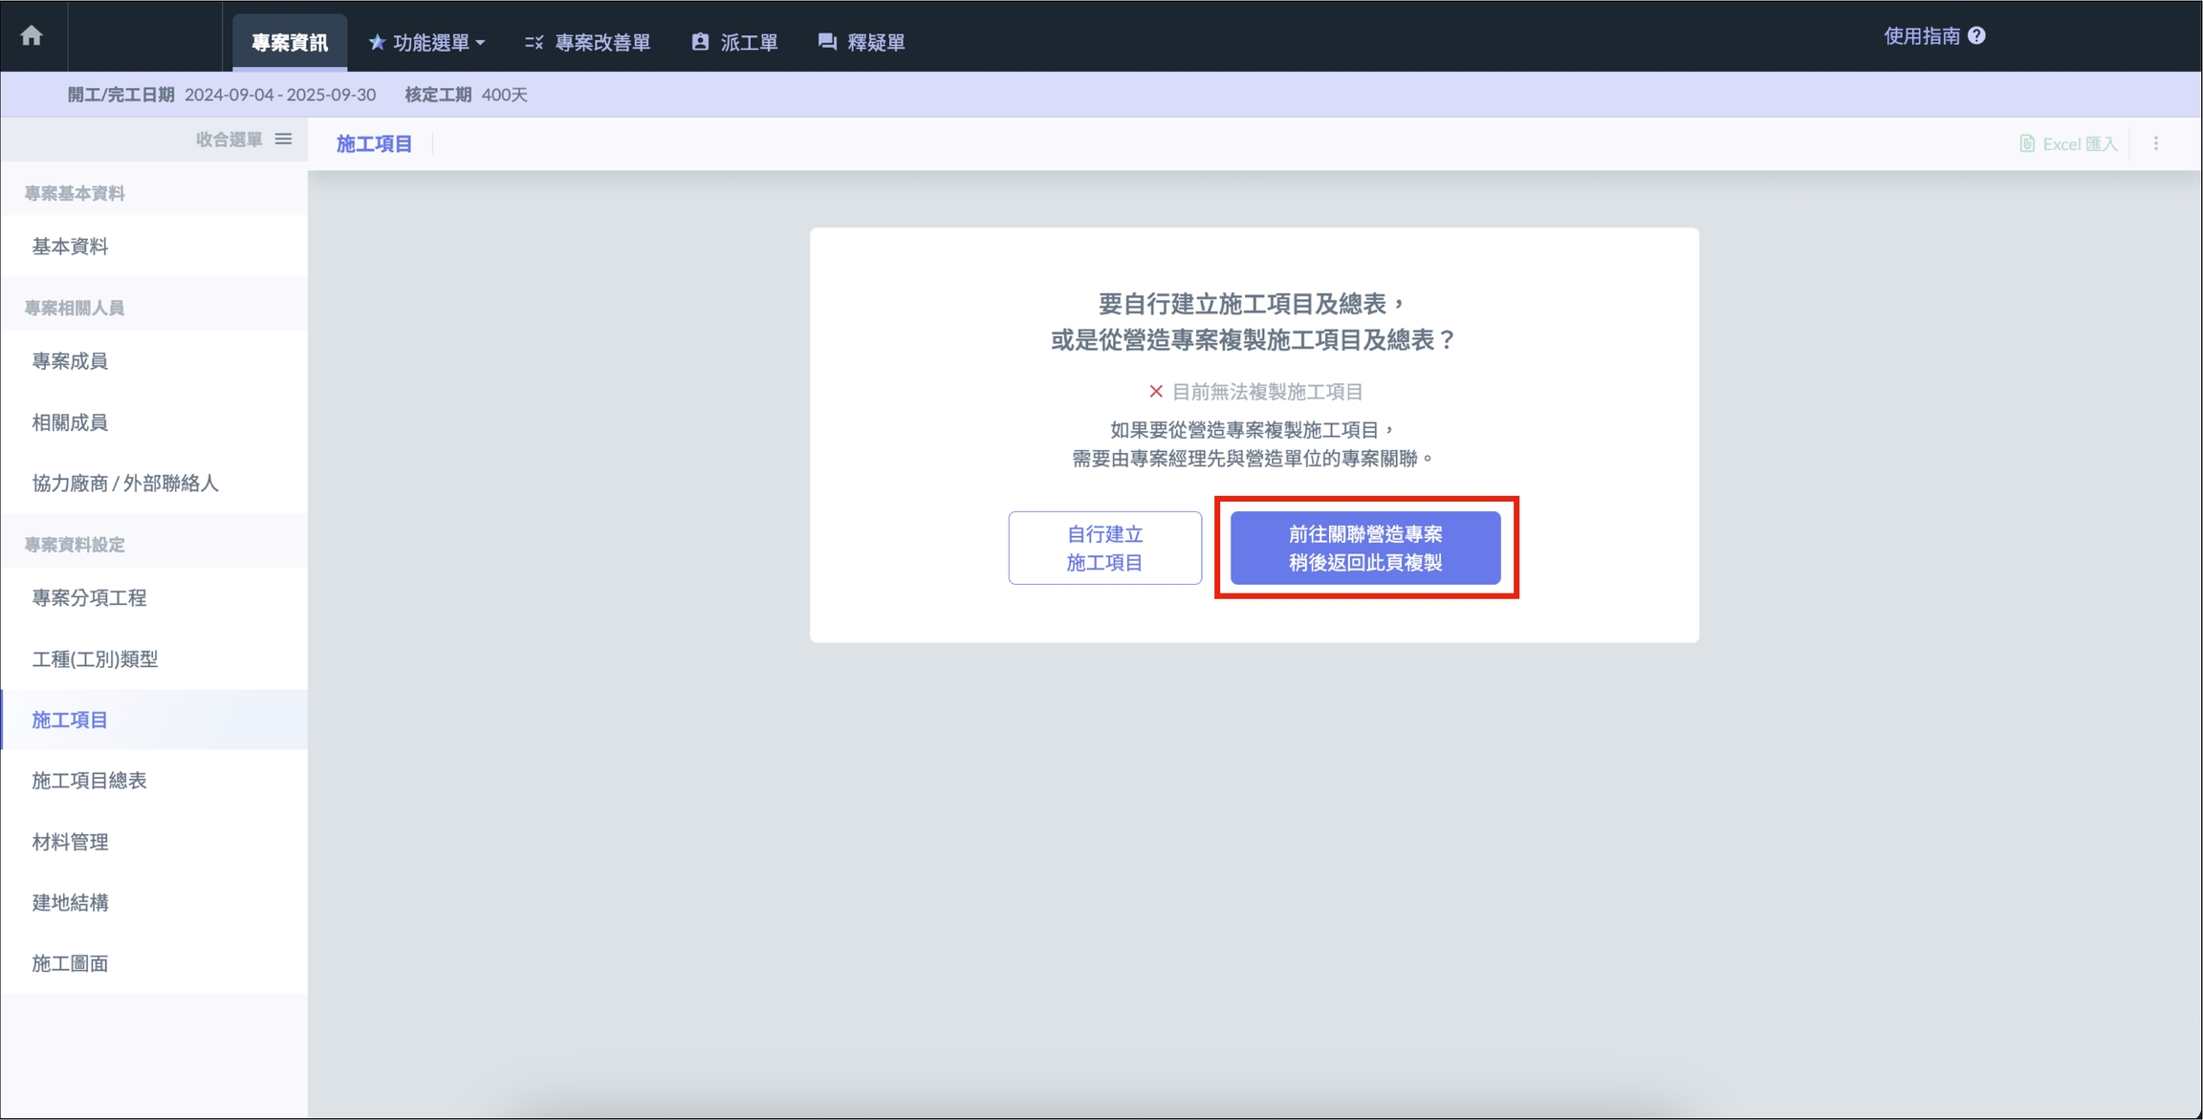Select 施工項目總表 in the sidebar
This screenshot has width=2203, height=1120.
[89, 781]
